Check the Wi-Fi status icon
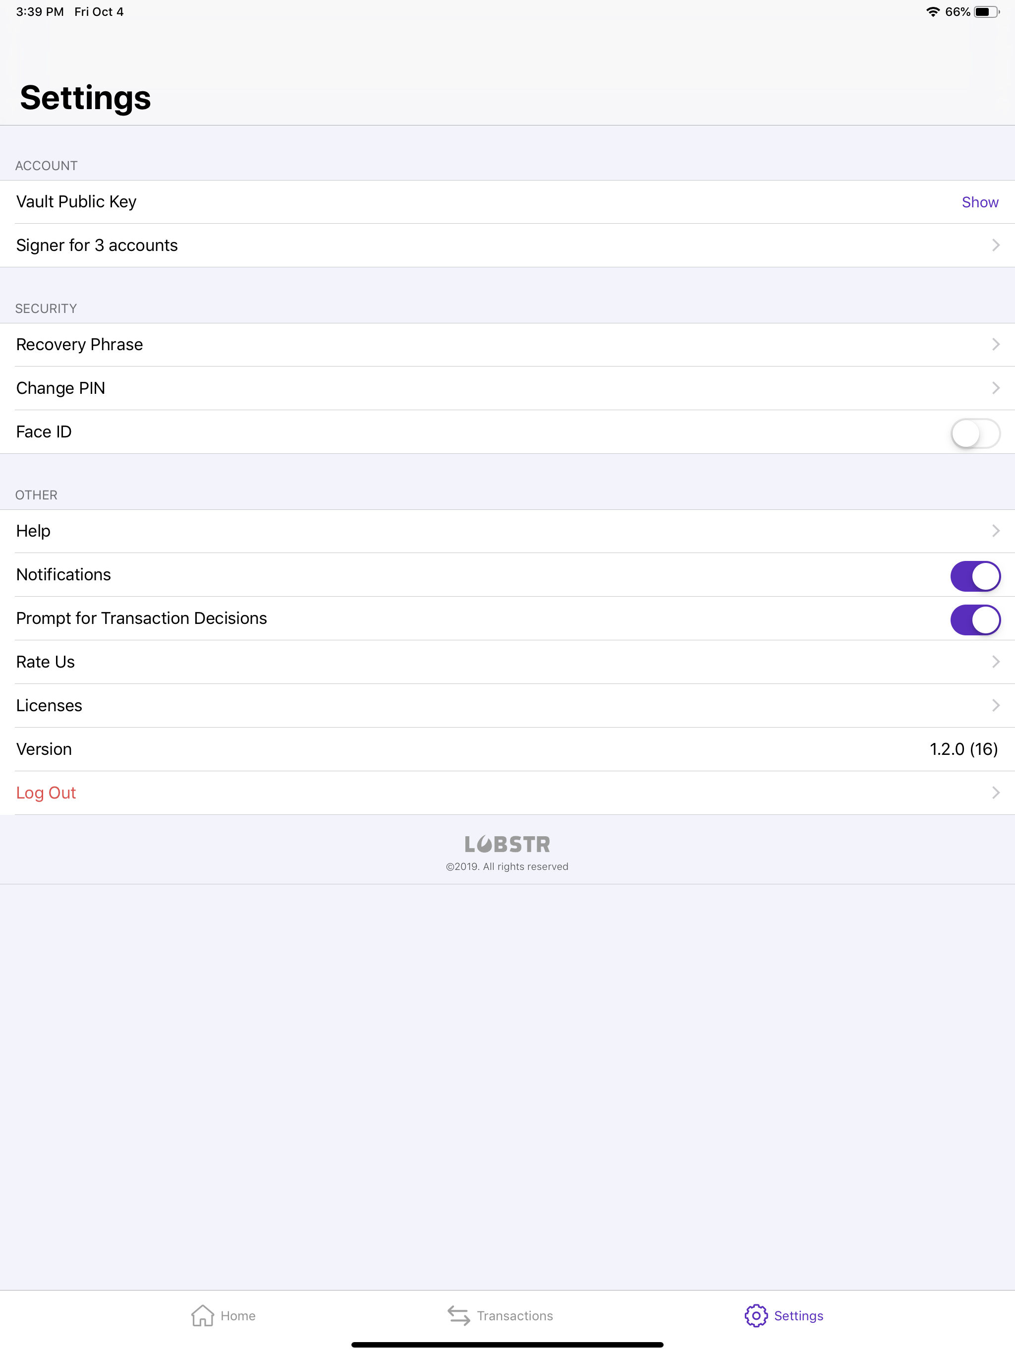Viewport: 1015px width, 1355px height. coord(932,11)
